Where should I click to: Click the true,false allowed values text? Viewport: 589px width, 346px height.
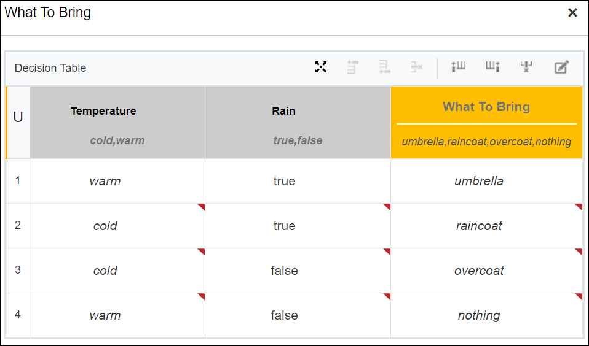pyautogui.click(x=298, y=140)
